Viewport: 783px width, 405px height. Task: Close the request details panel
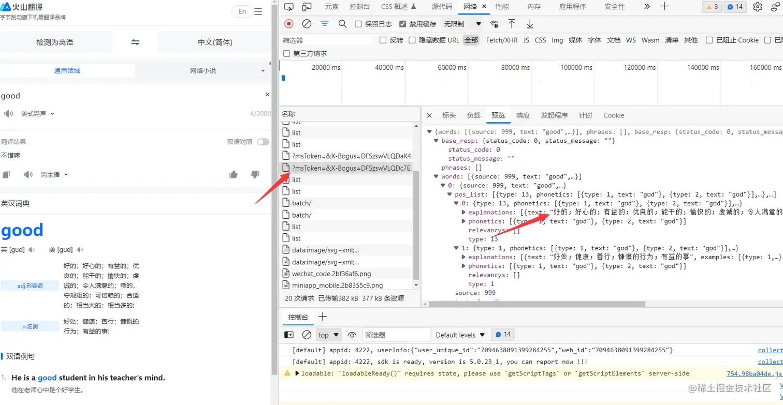429,115
